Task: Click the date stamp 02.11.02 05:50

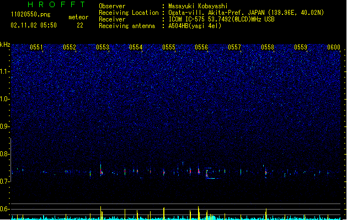Action: click(x=34, y=25)
